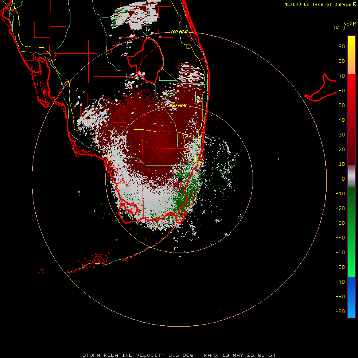Click the -90 value on velocity scale
The height and width of the screenshot is (358, 358).
(340, 311)
